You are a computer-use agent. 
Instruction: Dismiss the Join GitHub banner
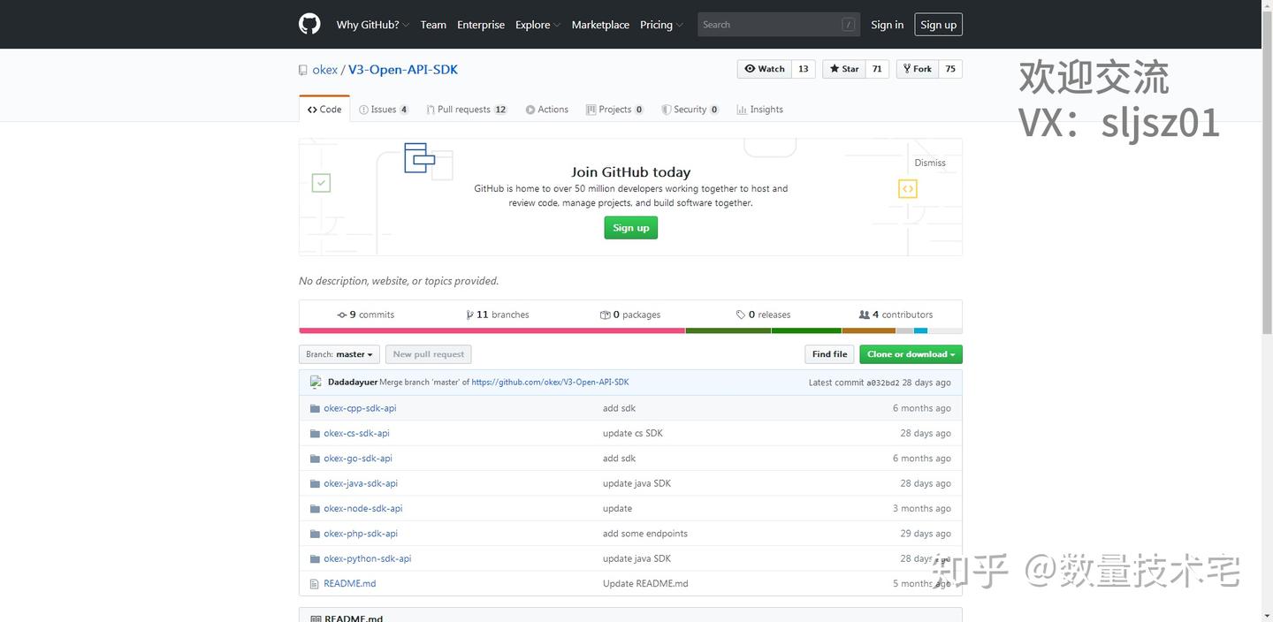tap(930, 163)
